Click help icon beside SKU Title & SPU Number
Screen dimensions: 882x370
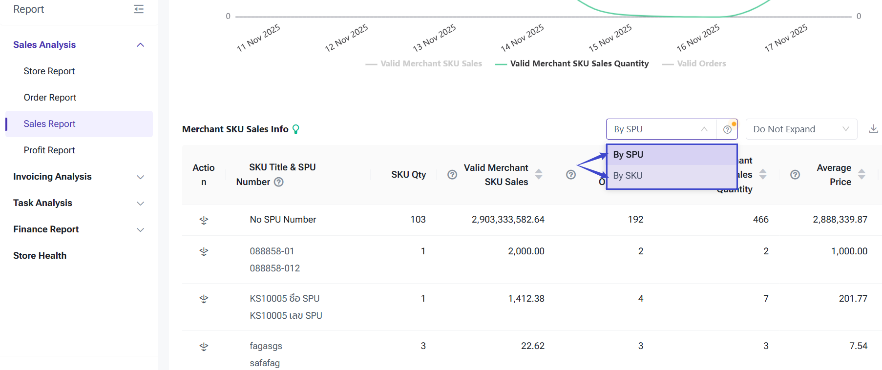coord(278,182)
